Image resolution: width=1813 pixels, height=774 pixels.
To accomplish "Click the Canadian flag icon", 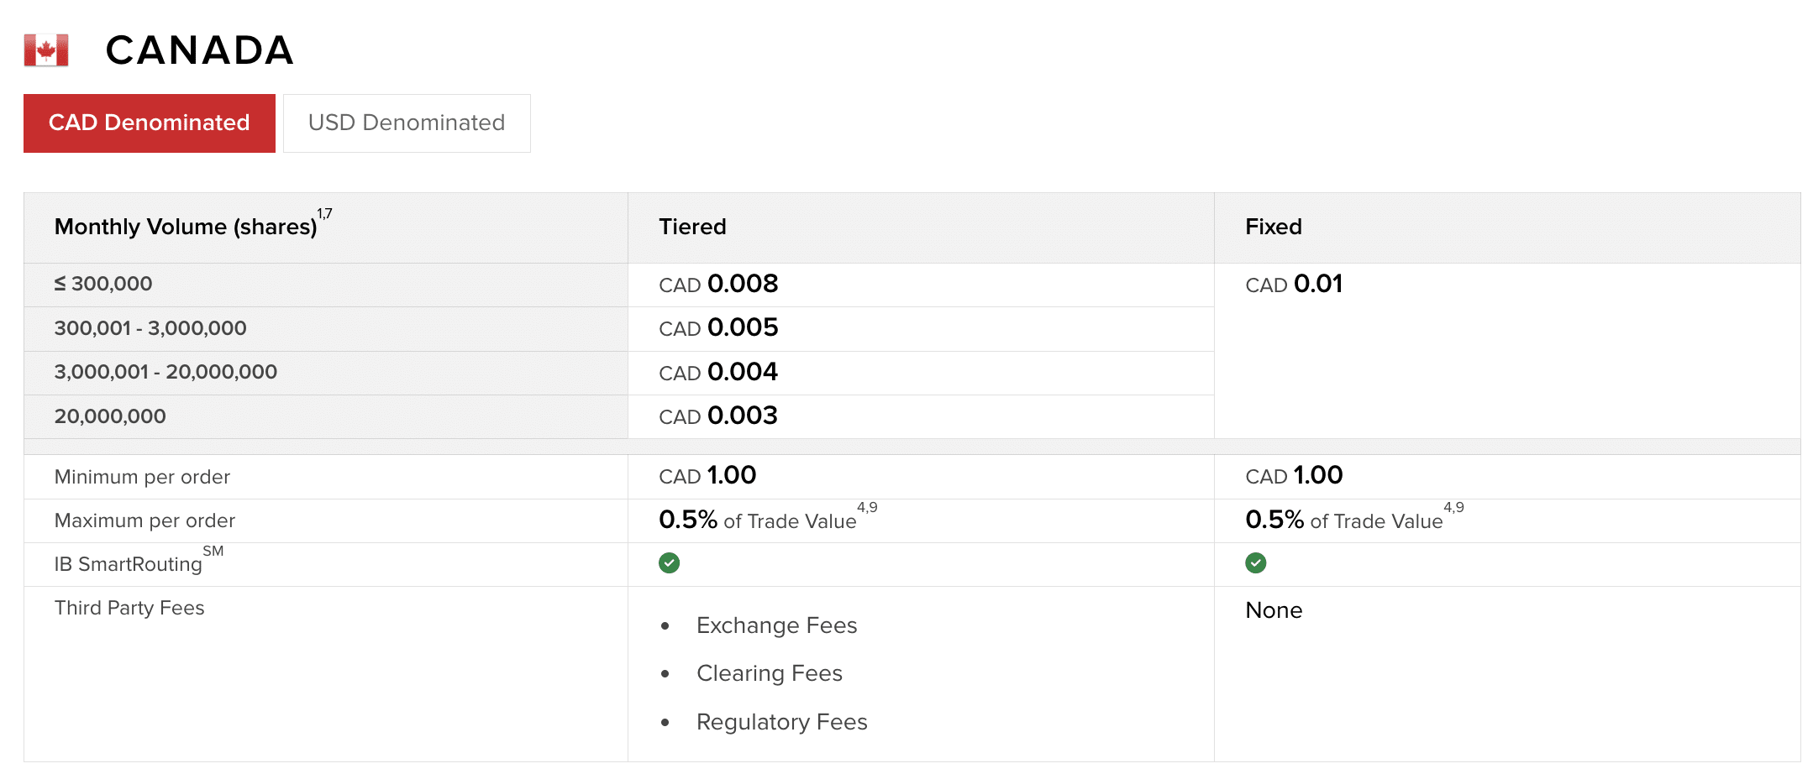I will tap(46, 50).
